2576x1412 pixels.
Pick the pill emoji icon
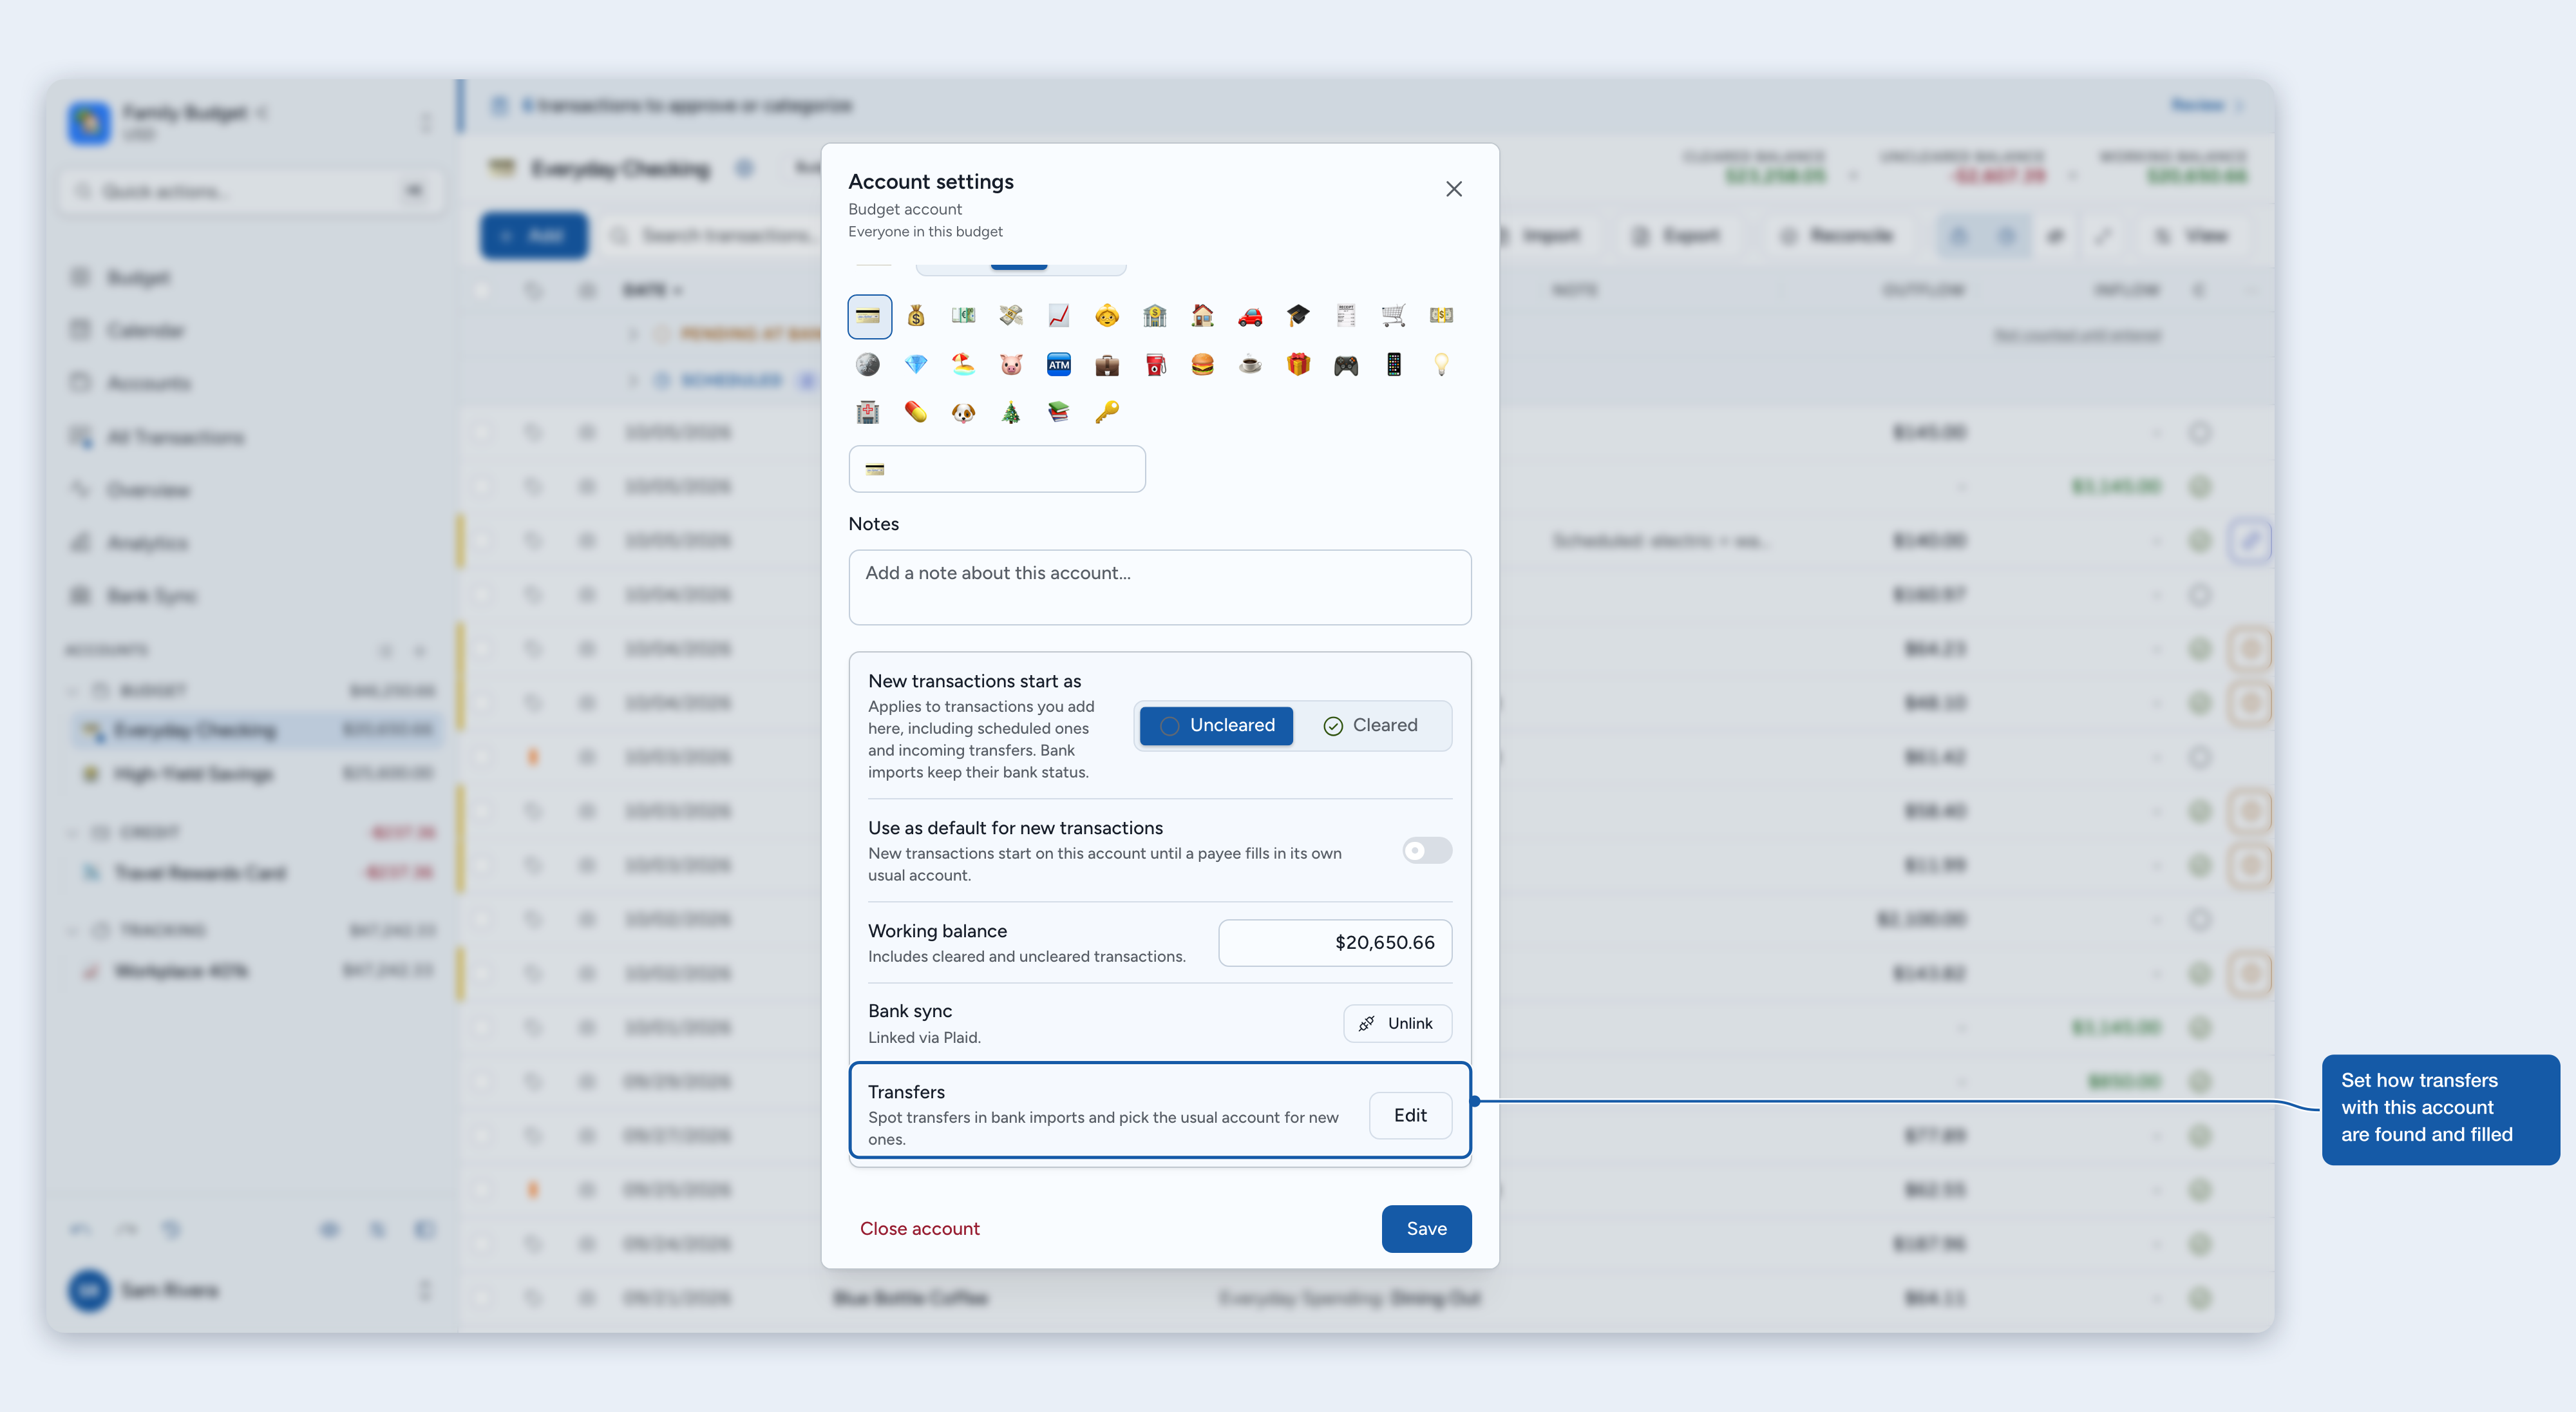pyautogui.click(x=916, y=412)
